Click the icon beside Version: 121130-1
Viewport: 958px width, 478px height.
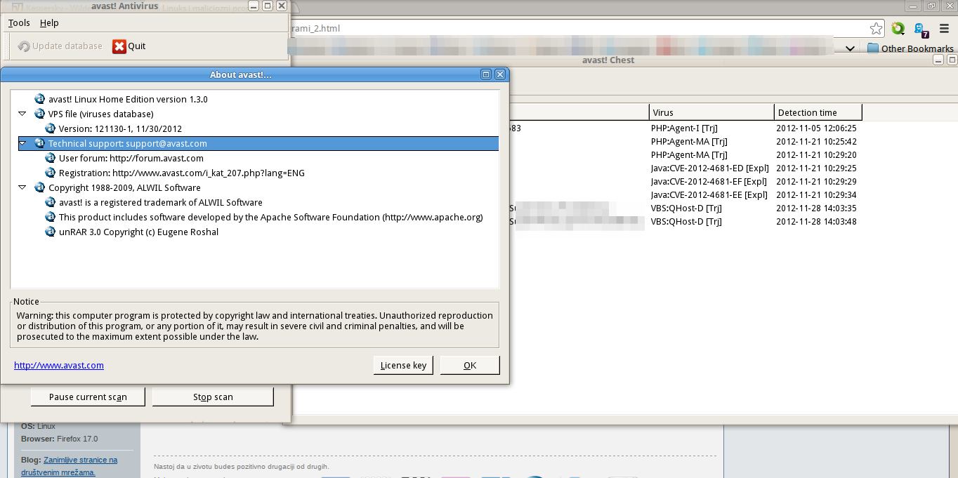(50, 128)
